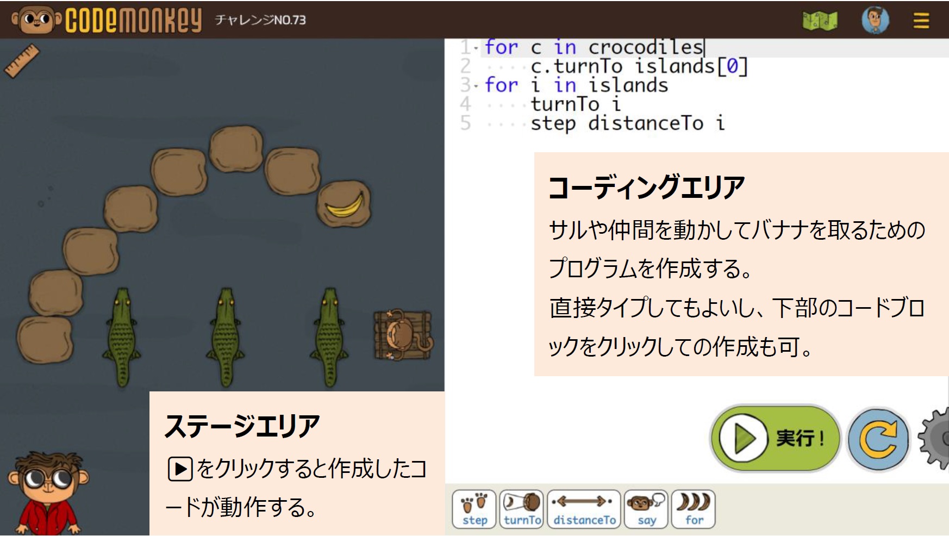
Task: Click the CodeMonkey logo
Action: (x=107, y=20)
